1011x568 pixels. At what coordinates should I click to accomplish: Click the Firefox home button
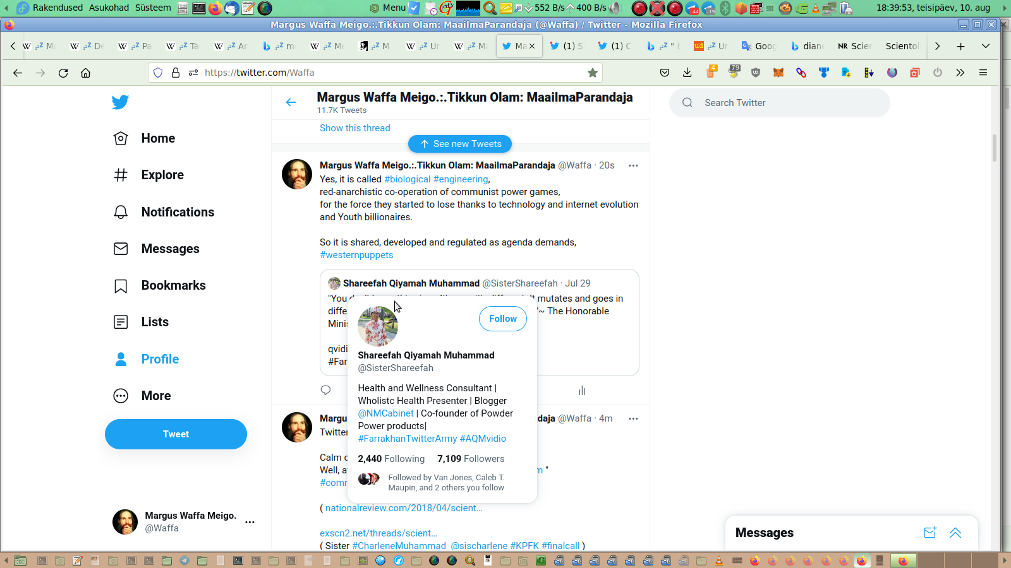point(86,73)
